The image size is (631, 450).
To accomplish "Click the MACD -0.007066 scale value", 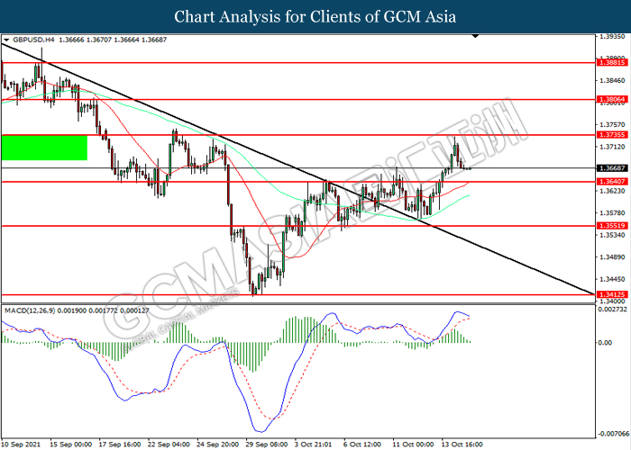I will click(613, 434).
